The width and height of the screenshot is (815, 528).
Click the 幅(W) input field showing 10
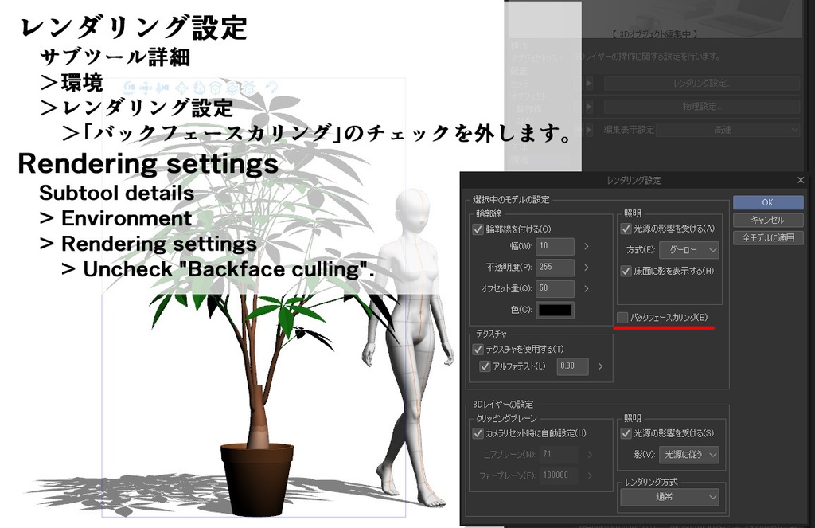tap(554, 246)
